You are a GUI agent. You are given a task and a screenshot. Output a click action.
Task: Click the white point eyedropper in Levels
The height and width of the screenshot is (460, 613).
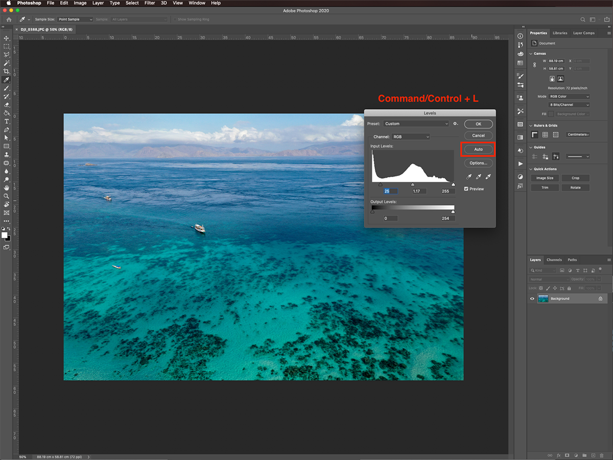coord(488,177)
